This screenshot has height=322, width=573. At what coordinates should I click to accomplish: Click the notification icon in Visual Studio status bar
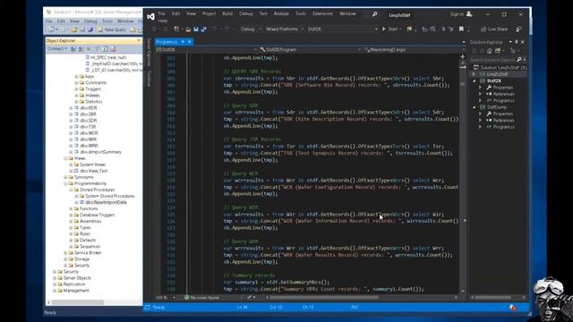tap(512, 308)
